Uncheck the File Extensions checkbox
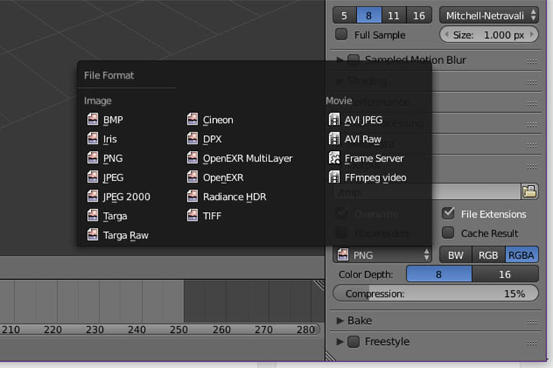Image resolution: width=553 pixels, height=368 pixels. pyautogui.click(x=449, y=213)
